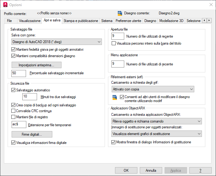
Task: Open Rileva oggetto e richiama comando dropdown
Action: 156,121
